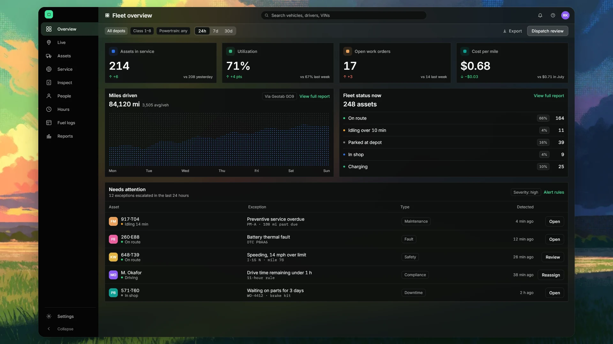Open the 260-E88 battery fault exception
613x344 pixels.
pyautogui.click(x=555, y=239)
